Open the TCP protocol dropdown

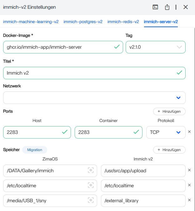pos(178,132)
